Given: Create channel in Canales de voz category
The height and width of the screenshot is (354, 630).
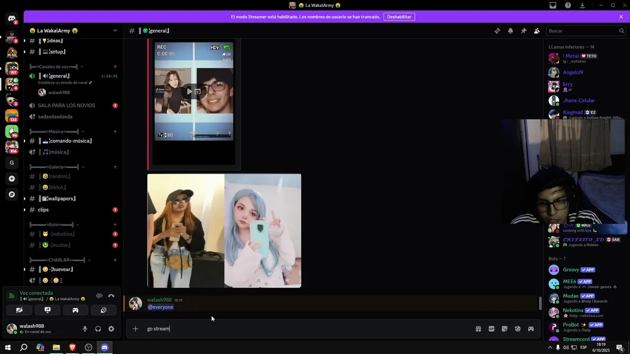Looking at the screenshot, I should pyautogui.click(x=115, y=66).
